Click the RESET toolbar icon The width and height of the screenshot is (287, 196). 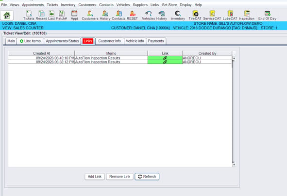point(133,15)
